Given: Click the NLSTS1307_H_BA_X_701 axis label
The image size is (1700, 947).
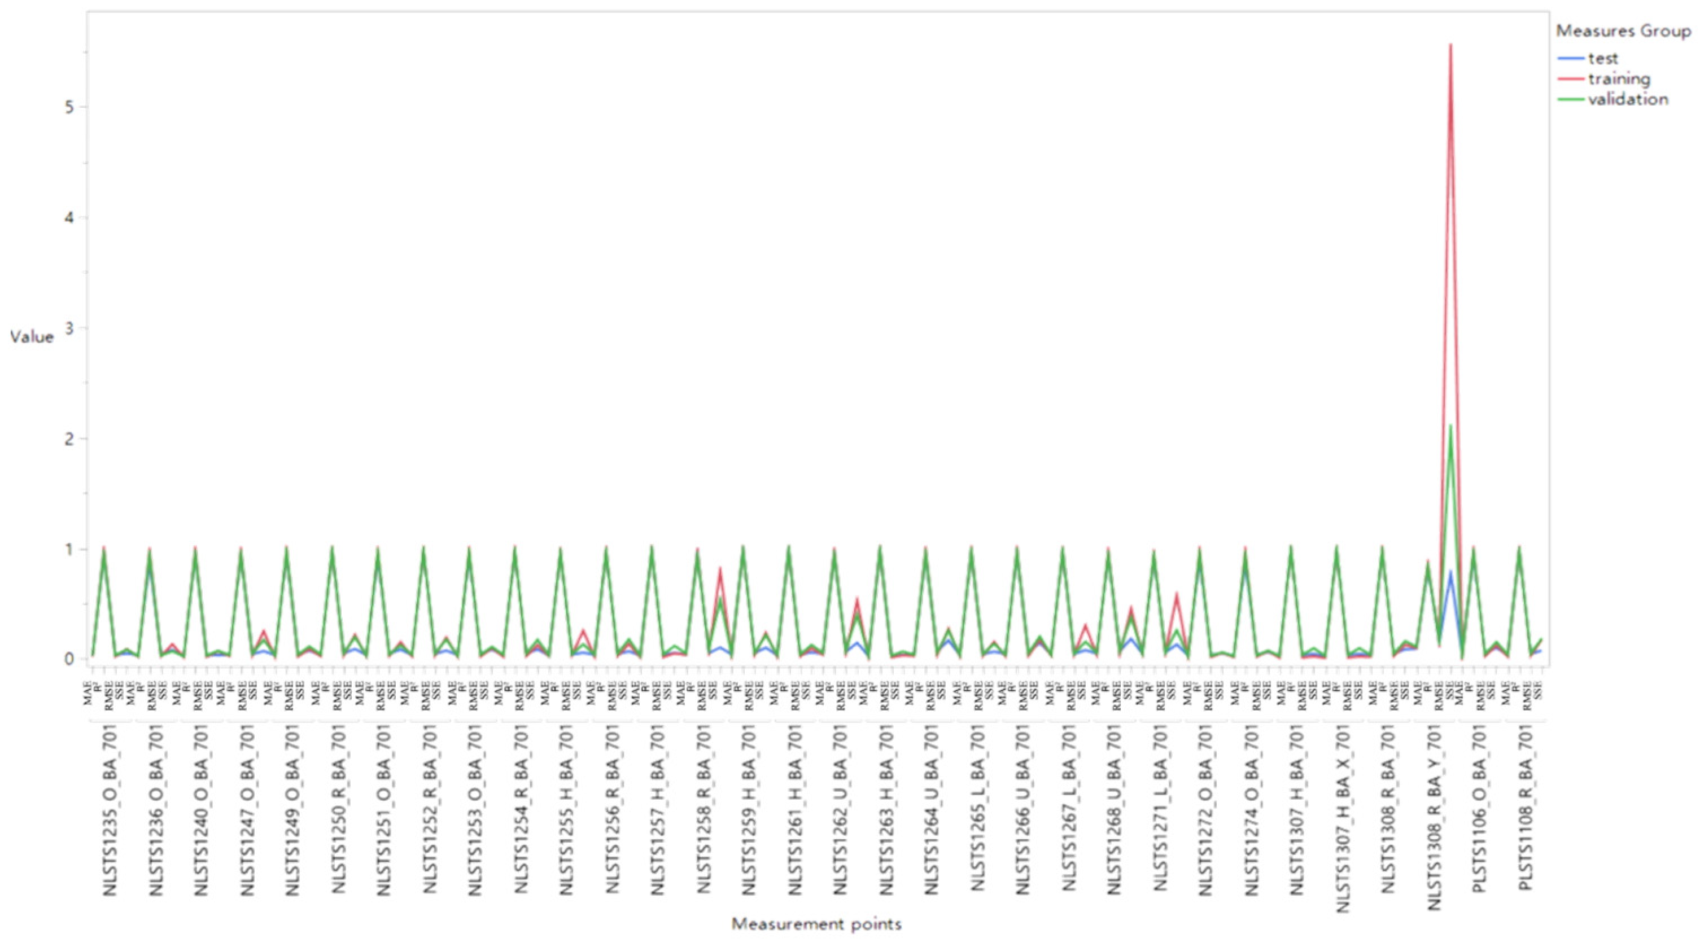Looking at the screenshot, I should point(1343,818).
